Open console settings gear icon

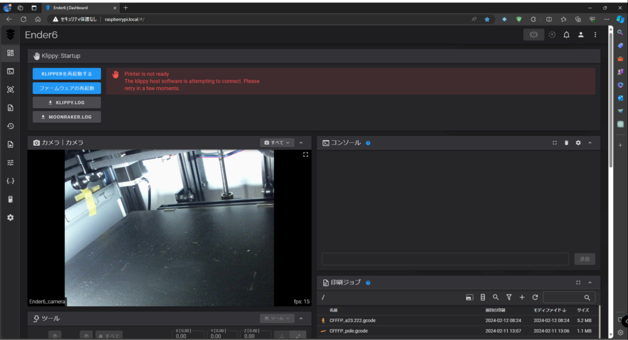pos(578,143)
